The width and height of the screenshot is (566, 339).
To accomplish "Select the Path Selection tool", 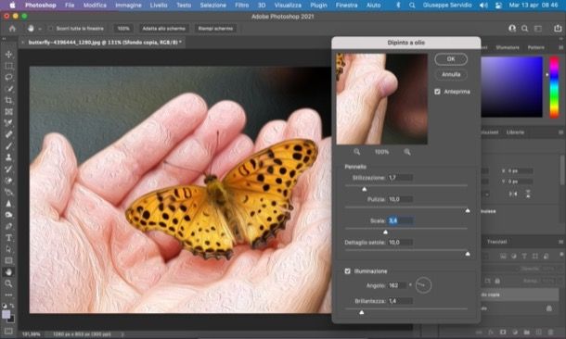I will pos(8,249).
